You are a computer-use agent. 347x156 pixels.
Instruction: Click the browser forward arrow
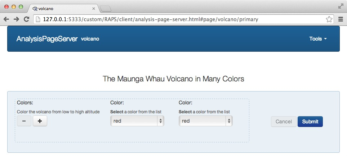pos(16,19)
